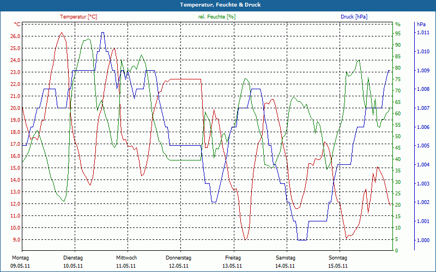Click the date 09.05.11
This screenshot has width=436, height=272.
[x=20, y=266]
